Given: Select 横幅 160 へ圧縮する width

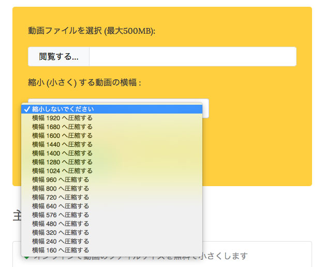Looking at the screenshot, I should coord(60,250).
